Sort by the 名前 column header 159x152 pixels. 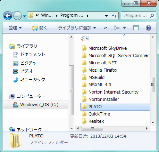85,39
